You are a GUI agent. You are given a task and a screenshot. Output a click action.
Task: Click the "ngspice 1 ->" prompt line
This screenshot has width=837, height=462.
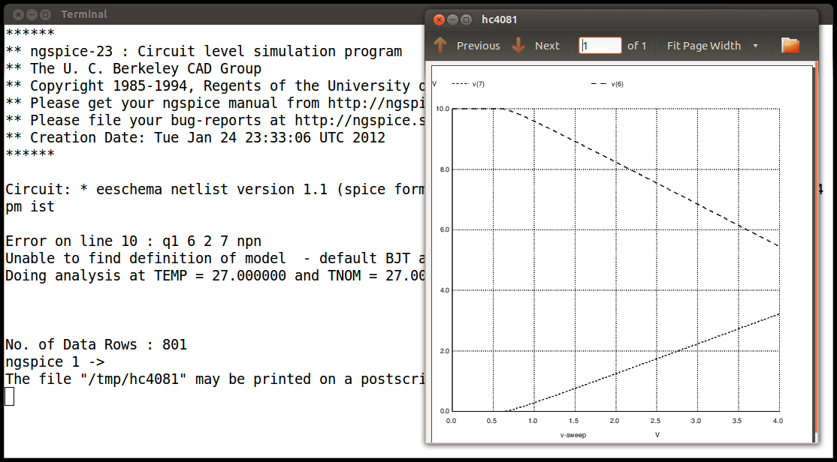55,361
